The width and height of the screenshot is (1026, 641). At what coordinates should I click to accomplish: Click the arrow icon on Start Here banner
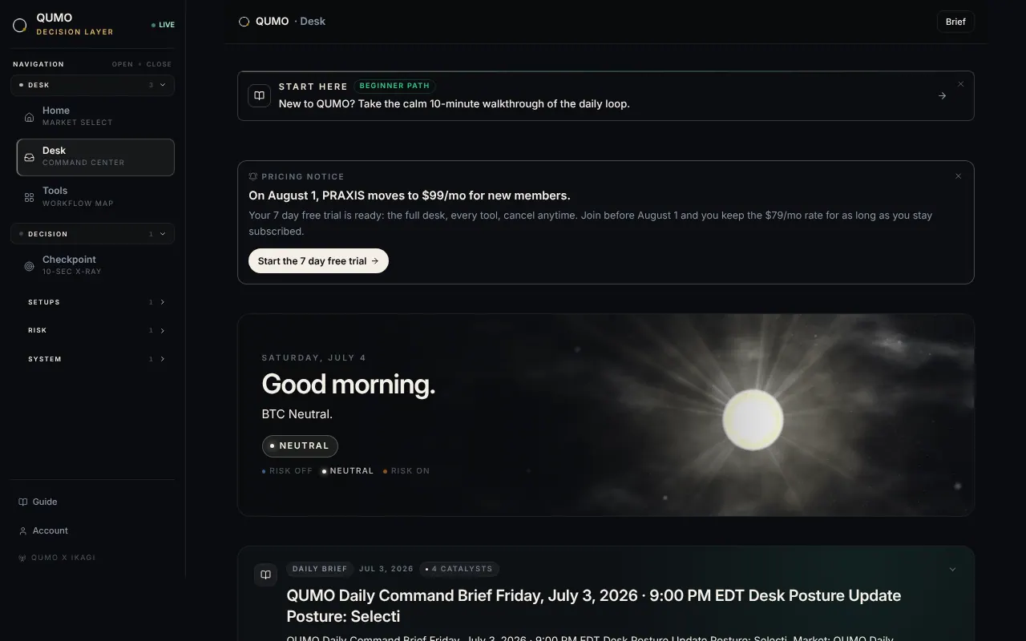pyautogui.click(x=943, y=96)
